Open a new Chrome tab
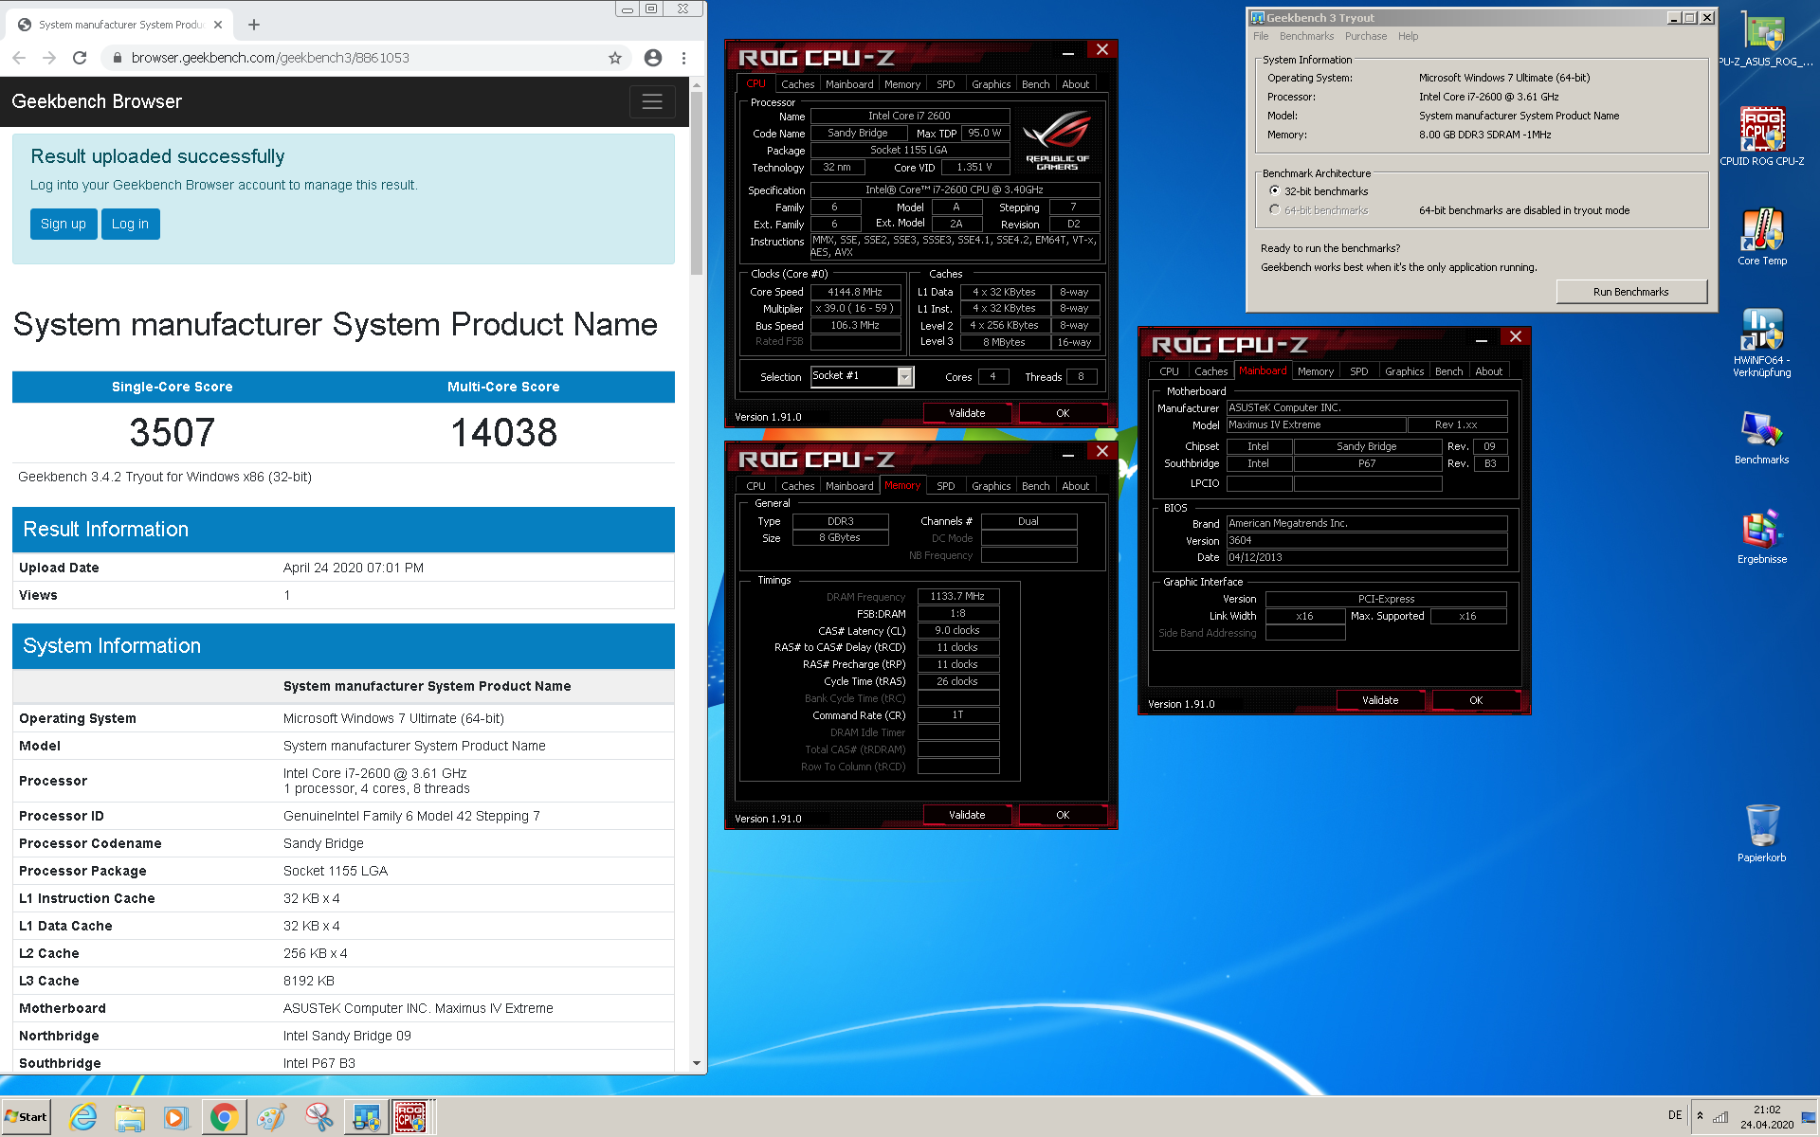The height and width of the screenshot is (1137, 1820). point(254,25)
